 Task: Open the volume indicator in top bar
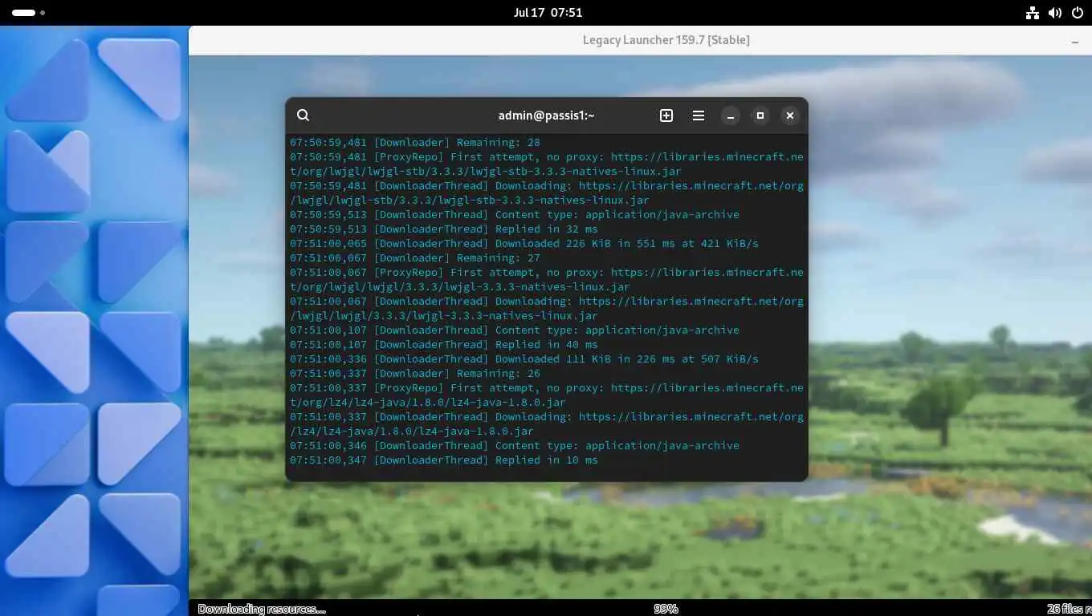pos(1055,13)
